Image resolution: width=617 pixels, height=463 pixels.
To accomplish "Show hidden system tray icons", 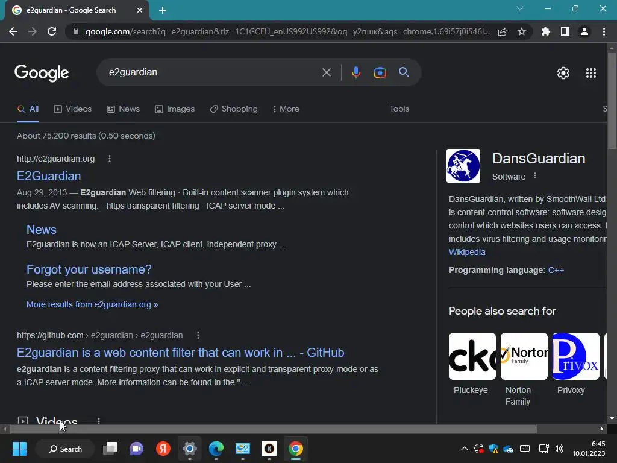I will 465,449.
